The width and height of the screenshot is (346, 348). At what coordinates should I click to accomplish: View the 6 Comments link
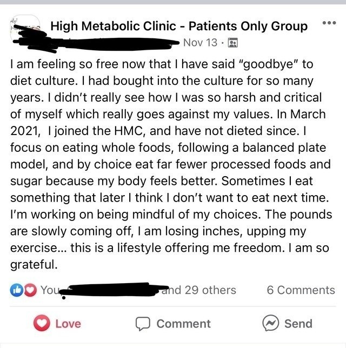point(301,290)
